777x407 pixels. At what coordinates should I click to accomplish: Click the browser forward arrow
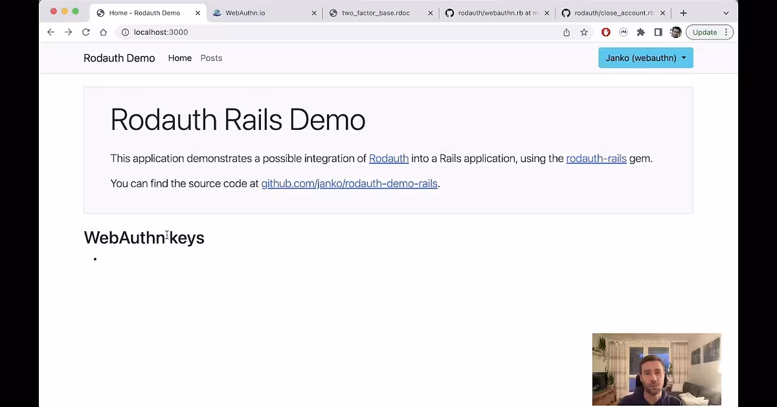68,32
